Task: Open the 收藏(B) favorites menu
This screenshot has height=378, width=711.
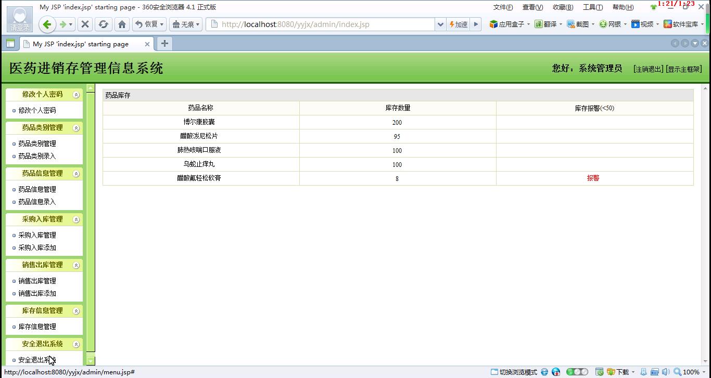Action: pos(562,7)
